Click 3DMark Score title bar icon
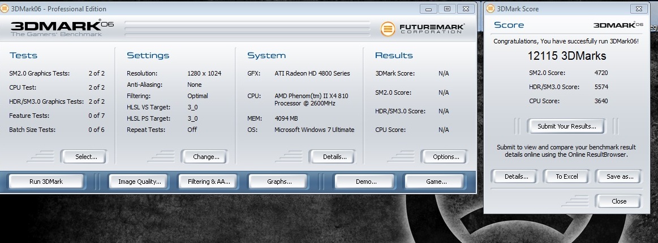The width and height of the screenshot is (658, 243). (490, 9)
